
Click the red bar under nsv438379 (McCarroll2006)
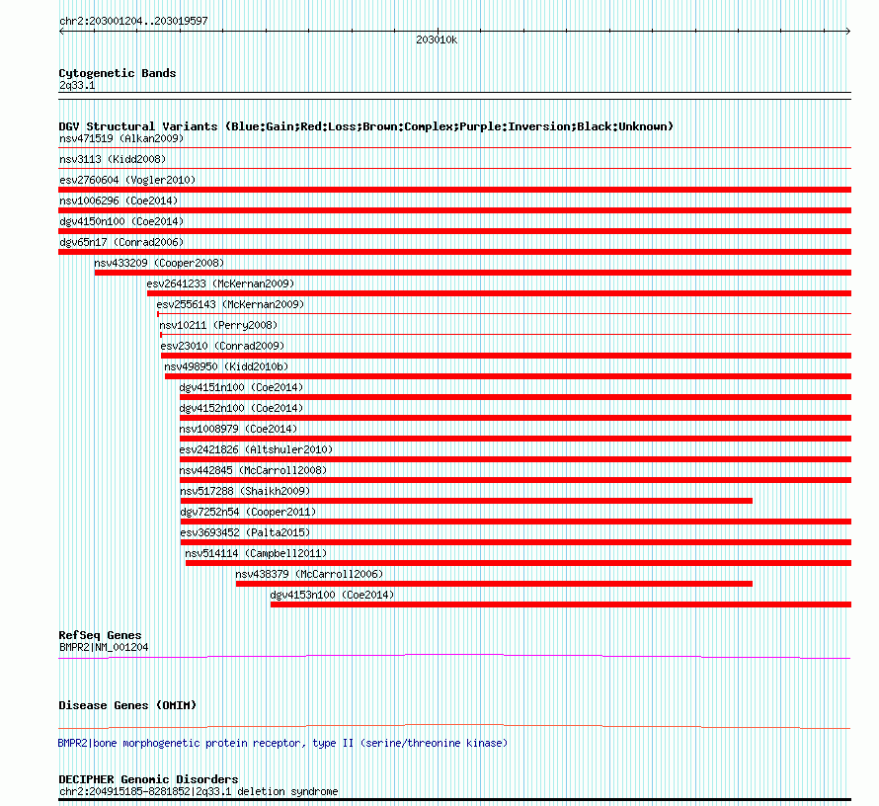click(494, 584)
